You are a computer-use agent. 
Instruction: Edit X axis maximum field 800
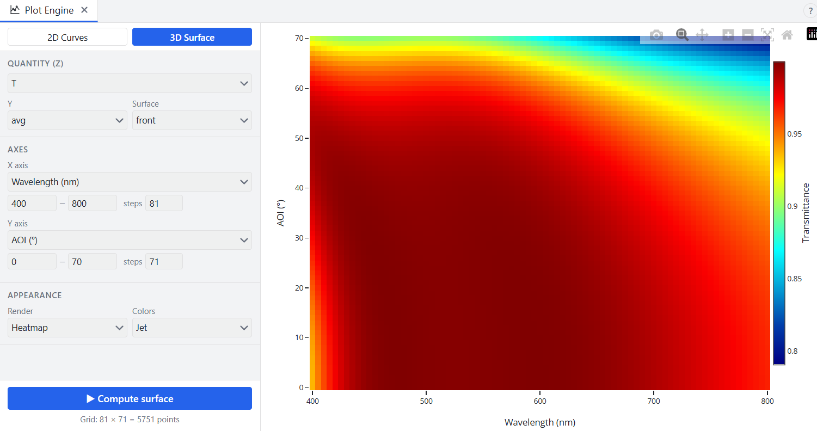click(x=93, y=203)
